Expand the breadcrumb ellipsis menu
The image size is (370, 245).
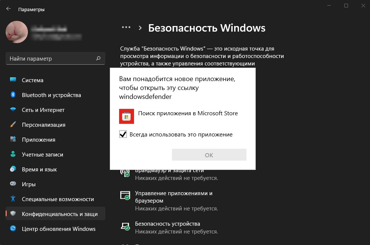126,28
